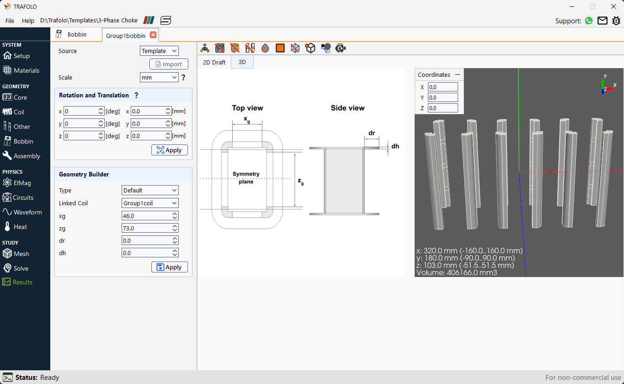This screenshot has width=624, height=384.
Task: Collapse the Coordinates panel with minus button
Action: [458, 75]
